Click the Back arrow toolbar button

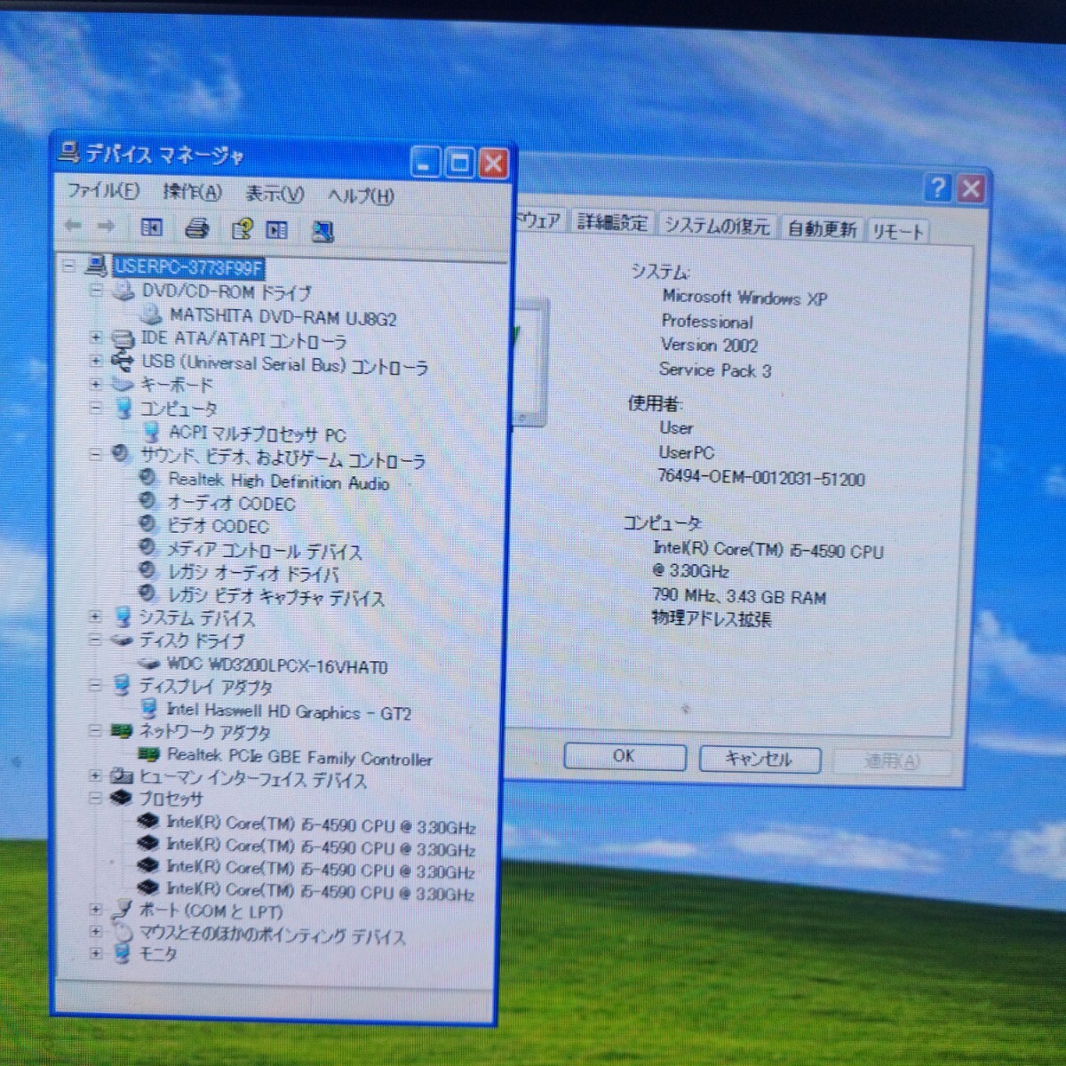(x=74, y=227)
